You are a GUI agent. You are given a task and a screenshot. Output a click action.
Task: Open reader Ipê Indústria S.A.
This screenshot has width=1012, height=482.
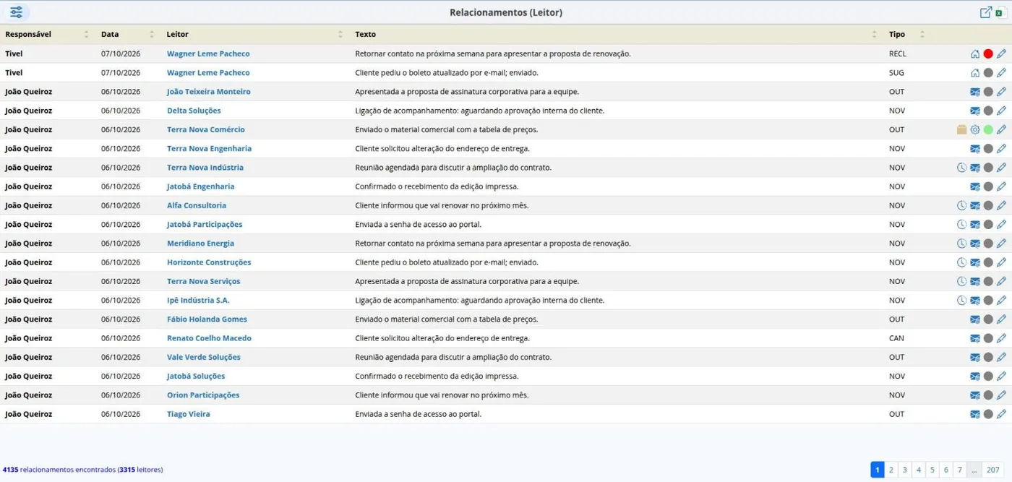(x=198, y=300)
